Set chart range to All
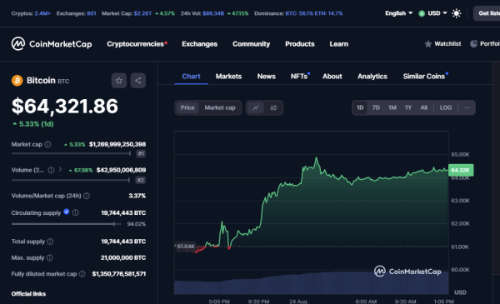This screenshot has height=304, width=500. click(x=424, y=107)
